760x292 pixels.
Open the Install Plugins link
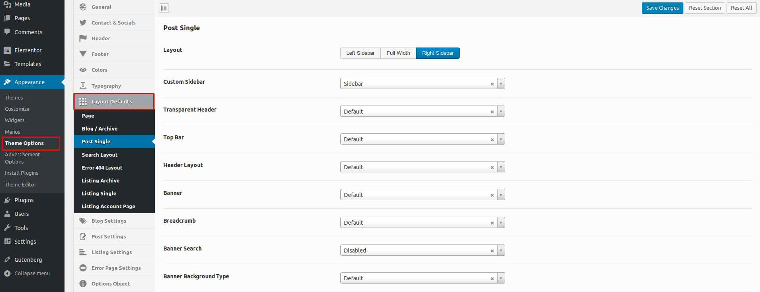coord(21,173)
